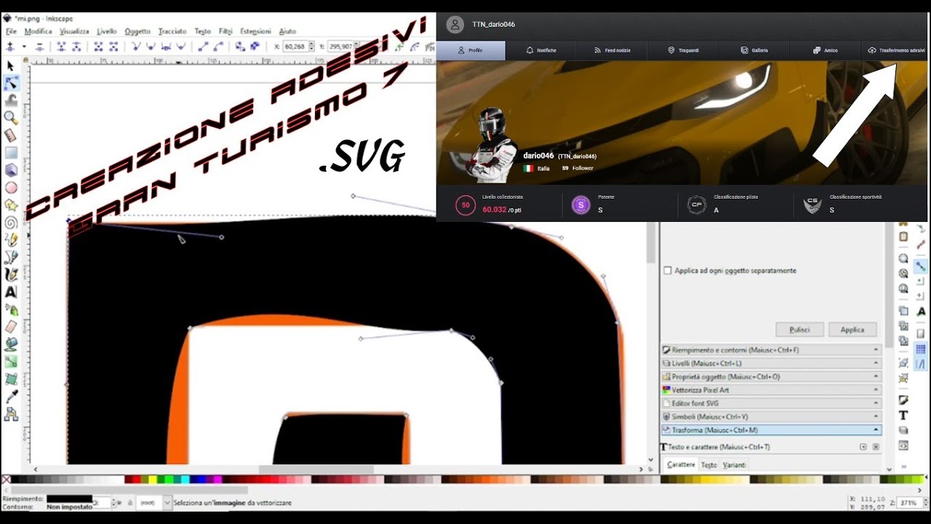This screenshot has height=524, width=931.
Task: Select the Pencil freehand tool
Action: pos(10,239)
